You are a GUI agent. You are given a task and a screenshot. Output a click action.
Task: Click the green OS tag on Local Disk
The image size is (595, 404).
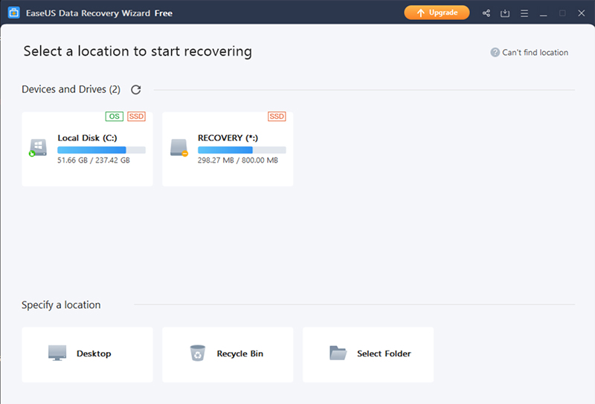click(x=115, y=117)
